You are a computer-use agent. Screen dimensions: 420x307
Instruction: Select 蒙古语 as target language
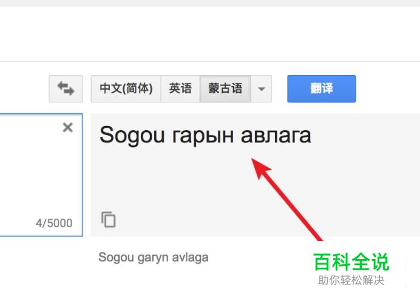225,88
